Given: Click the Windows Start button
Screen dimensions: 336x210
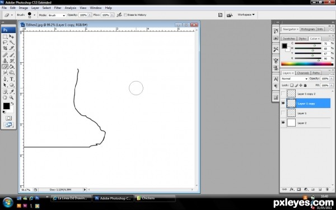Looking at the screenshot, I should (x=8, y=202).
